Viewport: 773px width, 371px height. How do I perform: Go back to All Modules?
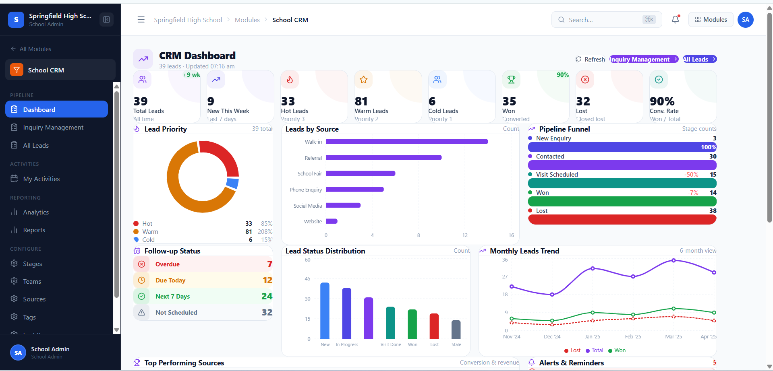pos(31,49)
